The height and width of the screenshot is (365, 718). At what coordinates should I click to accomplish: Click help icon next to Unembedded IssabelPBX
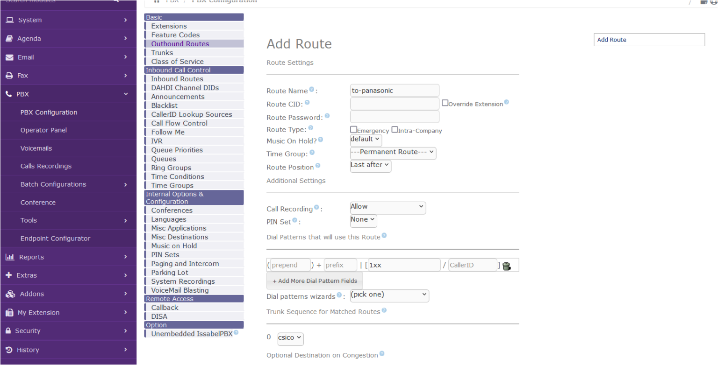coord(236,333)
